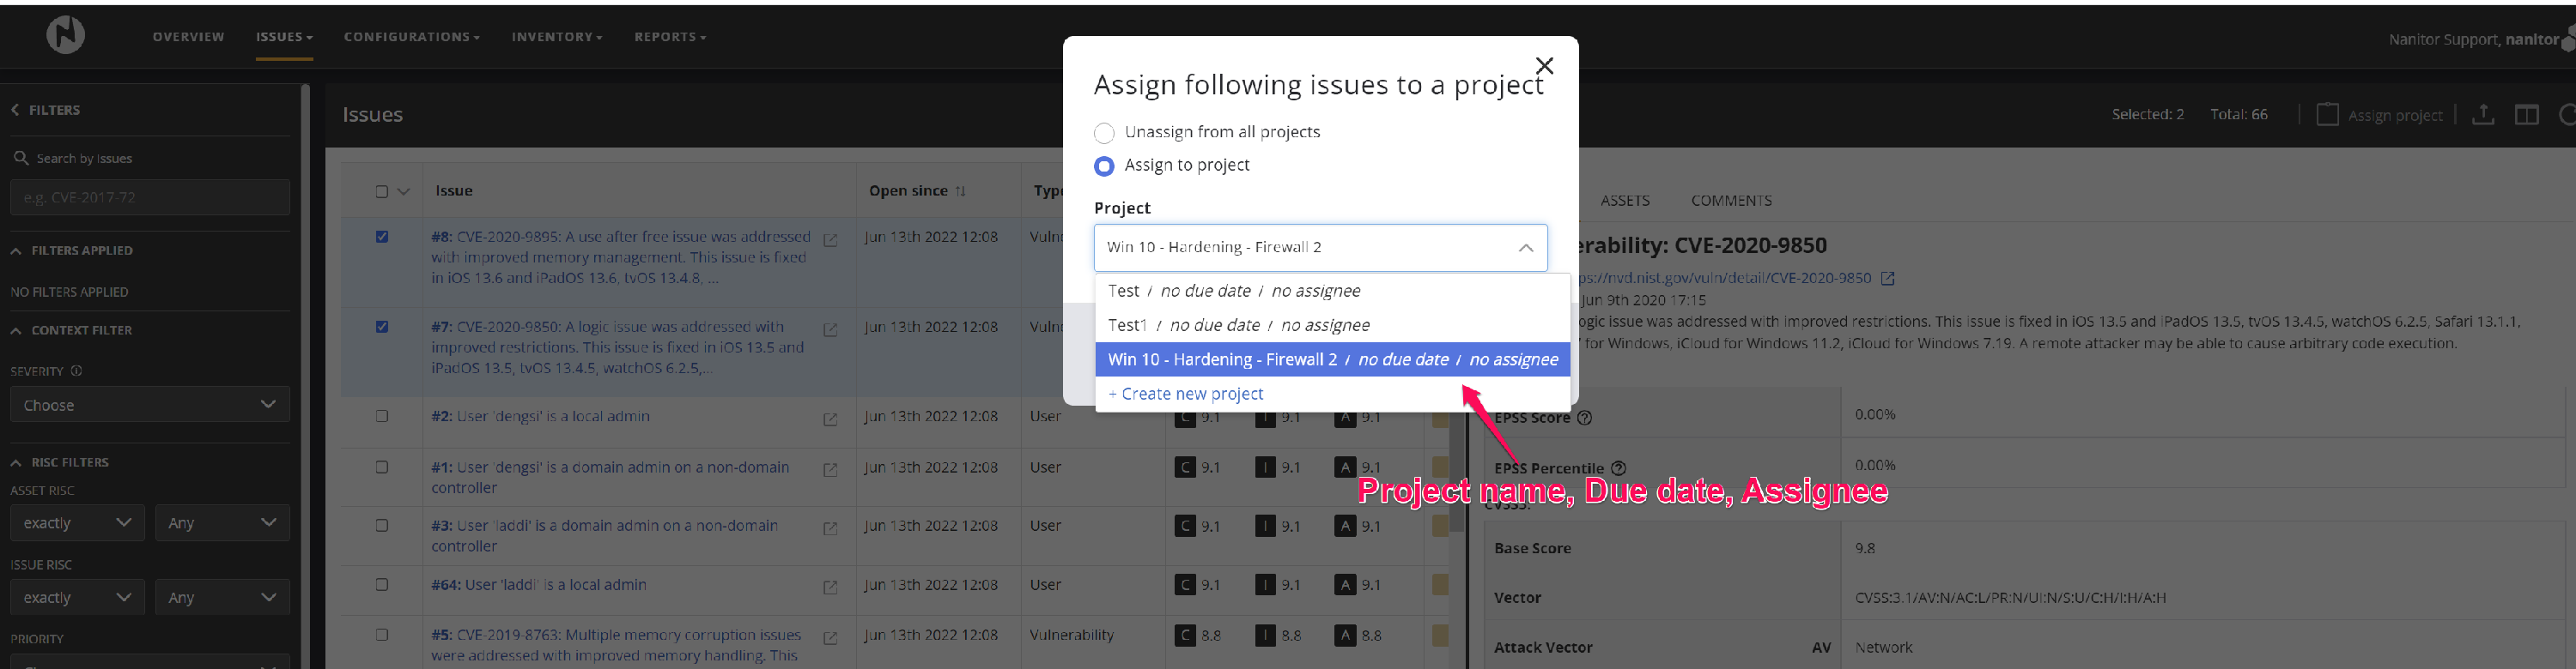Open issue #8 in new window
Viewport: 2576px width, 669px height.
coord(830,241)
